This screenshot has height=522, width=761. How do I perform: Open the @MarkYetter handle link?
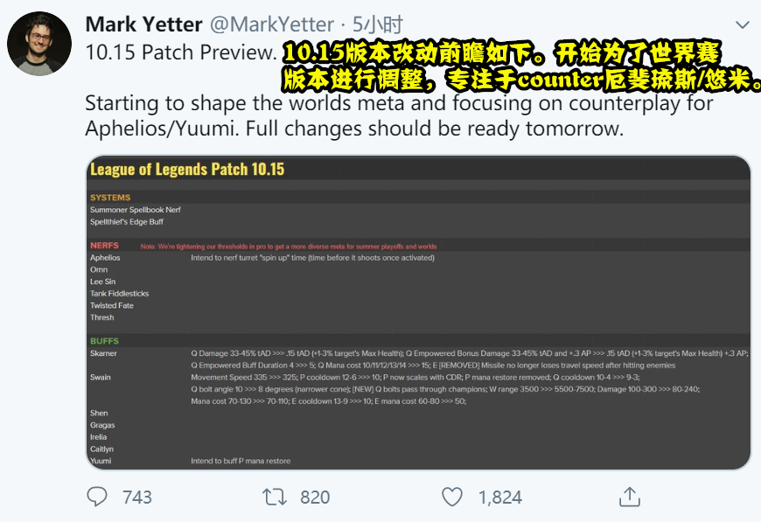pos(272,24)
